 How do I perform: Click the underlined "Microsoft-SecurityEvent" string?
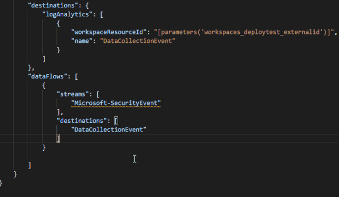point(116,103)
